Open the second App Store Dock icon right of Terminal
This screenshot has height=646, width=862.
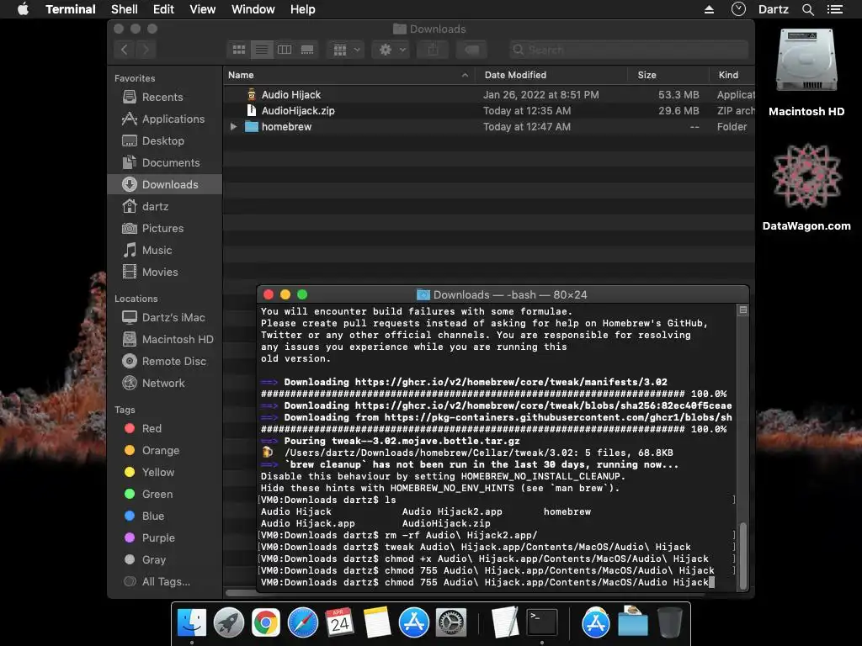(x=596, y=623)
